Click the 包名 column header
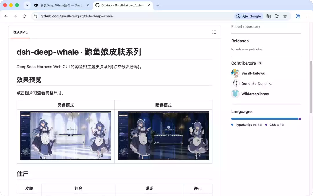The width and height of the screenshot is (313, 196). tap(79, 188)
